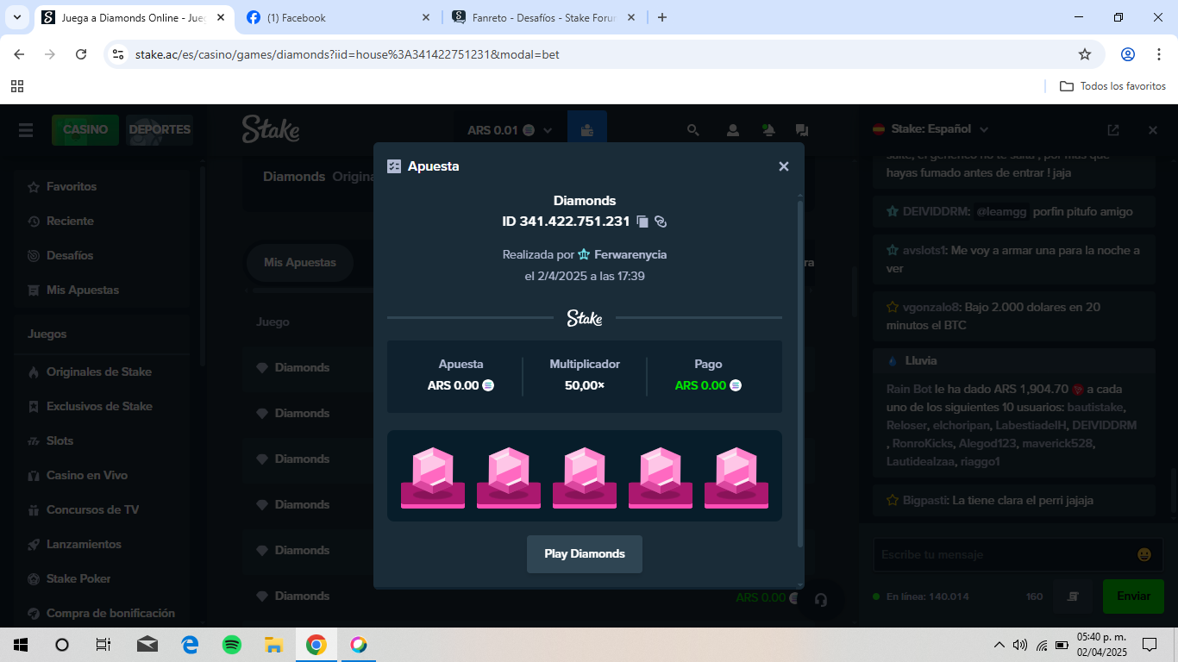Open the search magnifier icon

[692, 130]
